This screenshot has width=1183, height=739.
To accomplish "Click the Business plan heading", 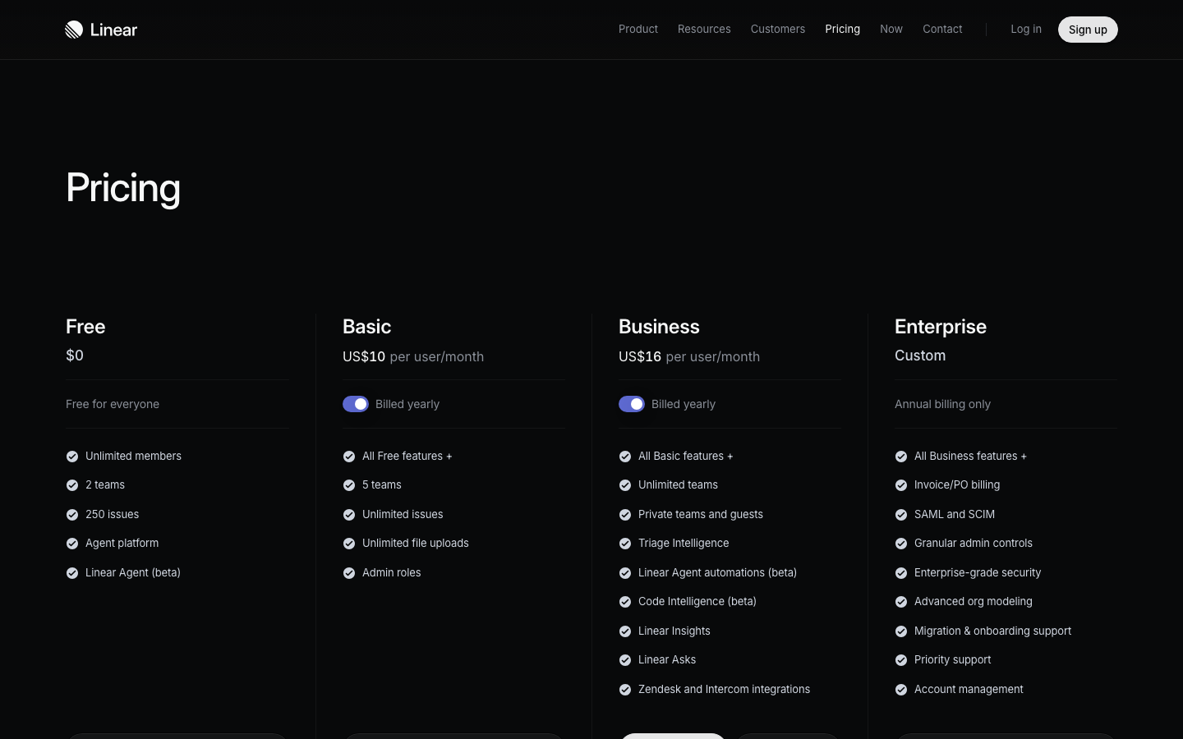I will pos(659,326).
